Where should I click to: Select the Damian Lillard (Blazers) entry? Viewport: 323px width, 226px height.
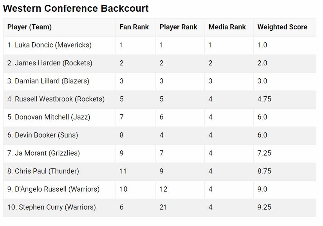(48, 81)
